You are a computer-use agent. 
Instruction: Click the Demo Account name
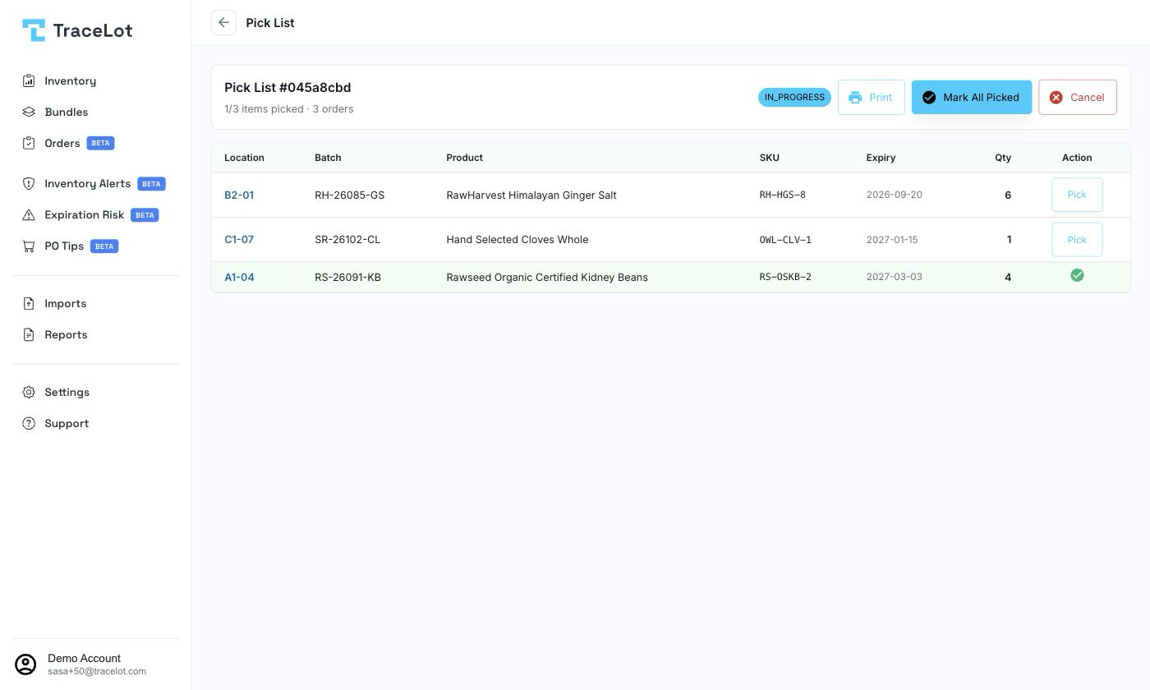pos(84,658)
